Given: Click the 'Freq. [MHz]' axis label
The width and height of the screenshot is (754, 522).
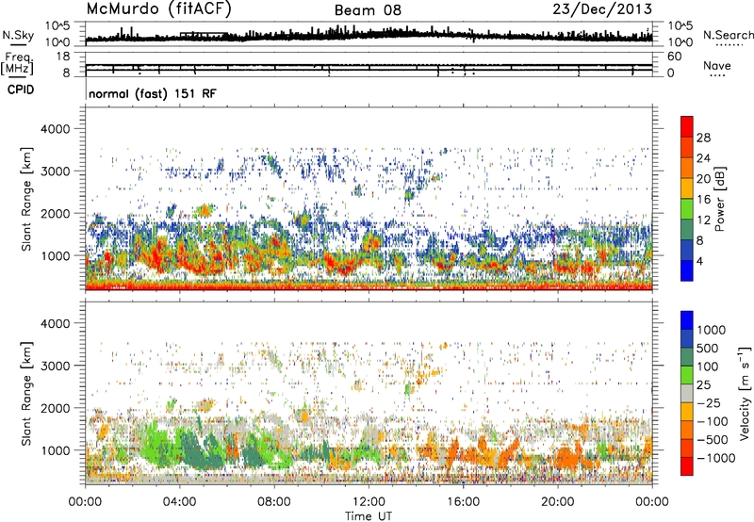Looking at the screenshot, I should tap(17, 64).
